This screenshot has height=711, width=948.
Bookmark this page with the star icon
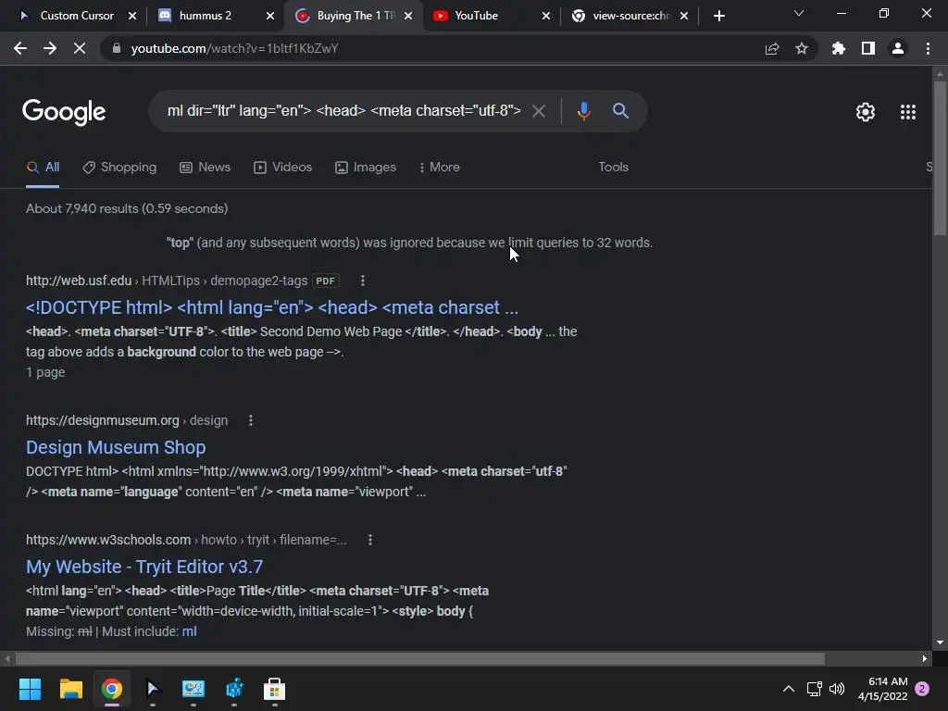(802, 48)
